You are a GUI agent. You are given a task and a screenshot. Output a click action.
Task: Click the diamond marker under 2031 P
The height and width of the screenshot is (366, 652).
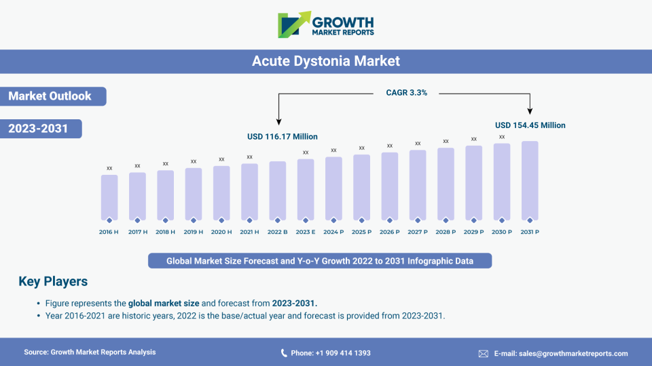pos(529,220)
